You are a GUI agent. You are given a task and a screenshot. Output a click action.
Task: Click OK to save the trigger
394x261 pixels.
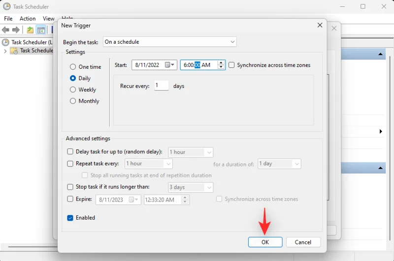point(265,242)
